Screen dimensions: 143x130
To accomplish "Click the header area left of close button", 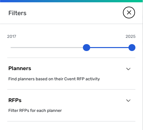I will tap(74, 13).
